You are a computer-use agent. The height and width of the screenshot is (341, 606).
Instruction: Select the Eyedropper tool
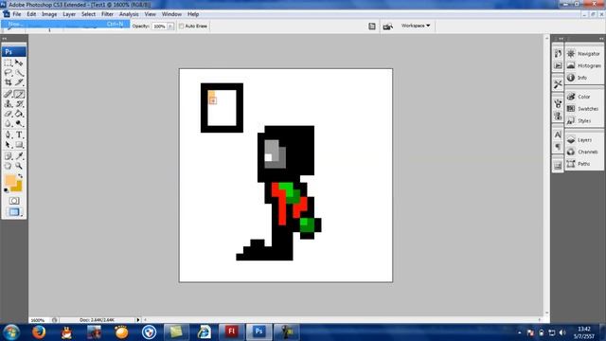(x=19, y=155)
